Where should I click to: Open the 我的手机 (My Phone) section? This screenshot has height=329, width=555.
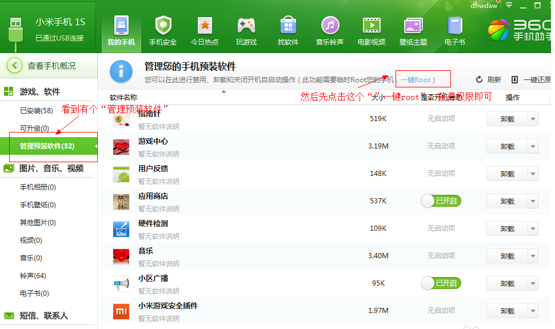(x=121, y=32)
